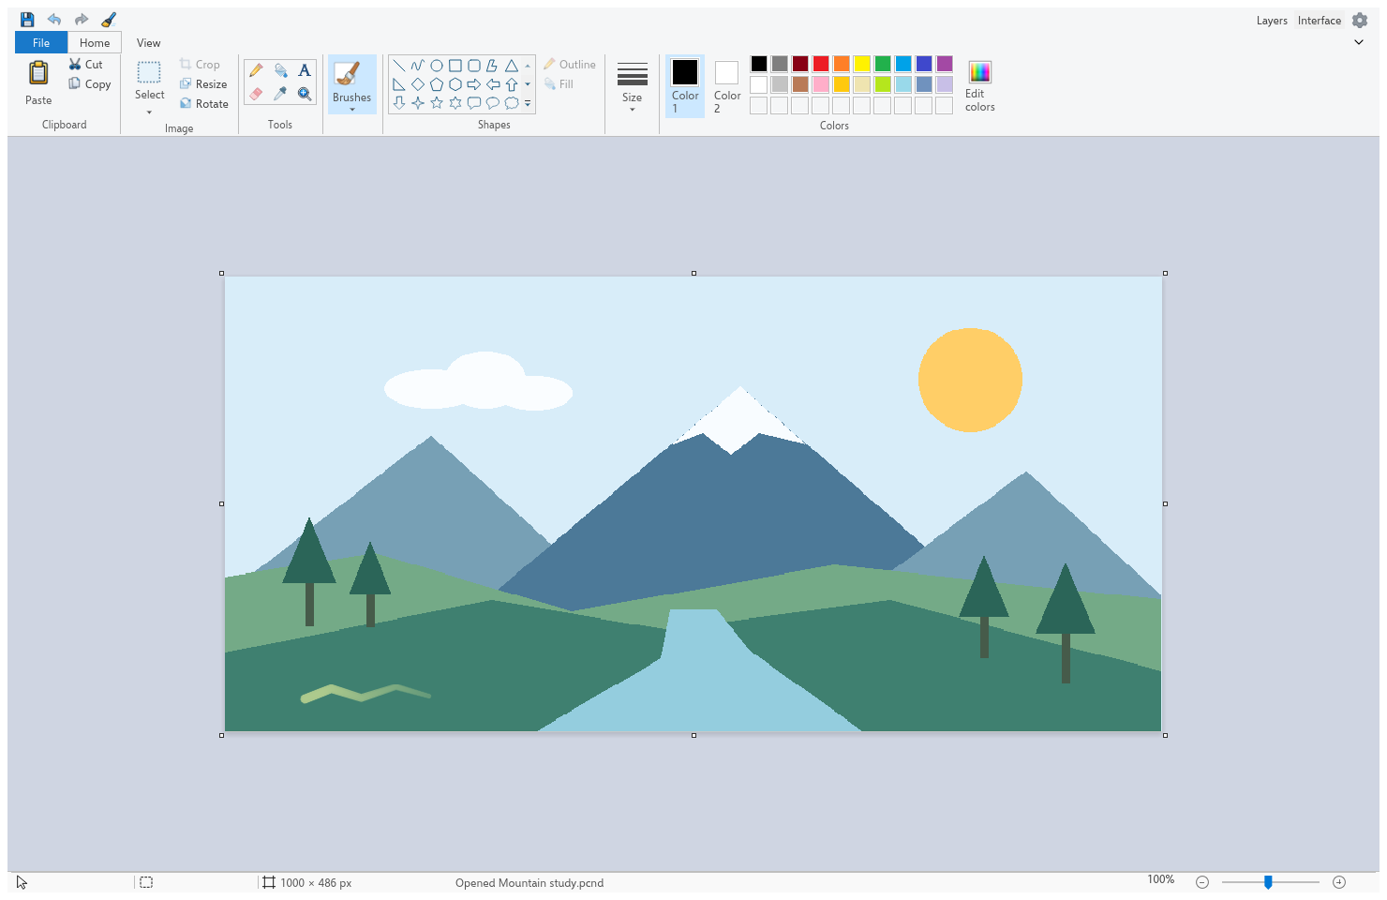Open the File menu
This screenshot has height=900, width=1387.
click(x=41, y=42)
